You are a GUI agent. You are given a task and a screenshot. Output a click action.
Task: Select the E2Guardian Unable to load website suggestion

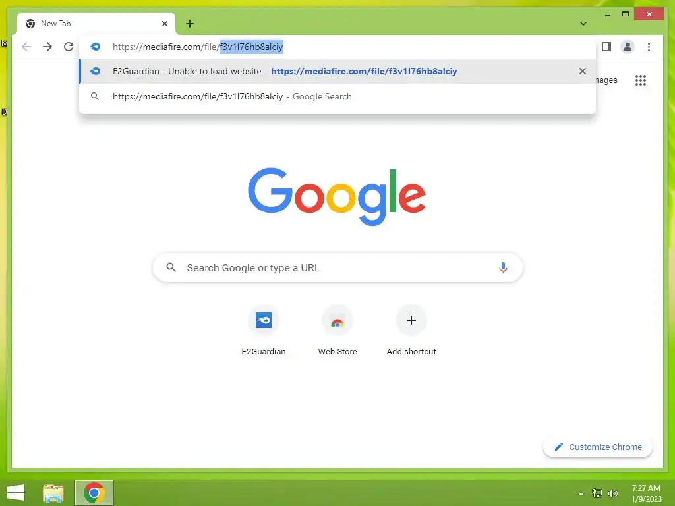point(338,71)
